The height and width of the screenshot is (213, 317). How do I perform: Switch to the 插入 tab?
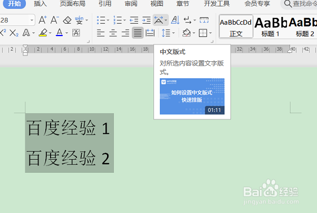click(x=40, y=4)
